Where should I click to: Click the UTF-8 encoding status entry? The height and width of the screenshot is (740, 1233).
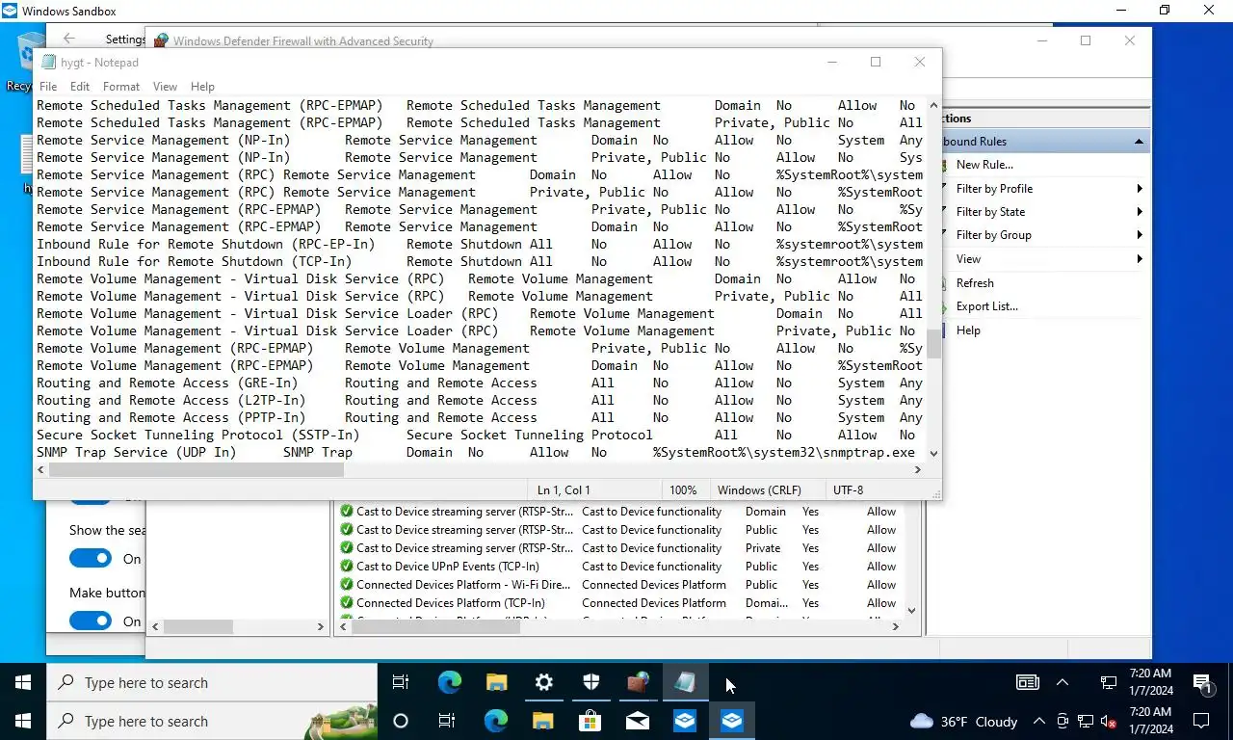[849, 489]
